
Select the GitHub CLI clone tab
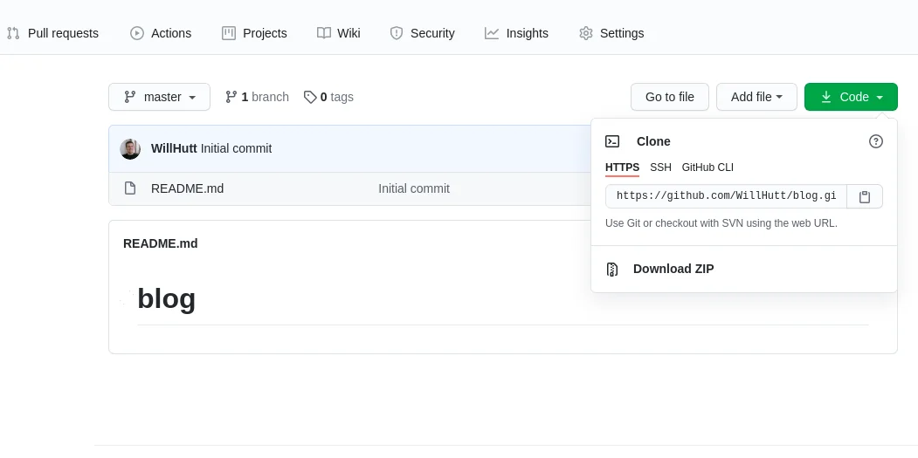pos(707,167)
